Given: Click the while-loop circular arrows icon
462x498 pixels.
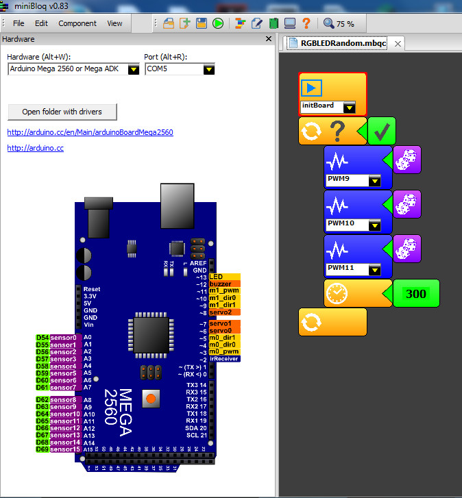Looking at the screenshot, I should 311,131.
